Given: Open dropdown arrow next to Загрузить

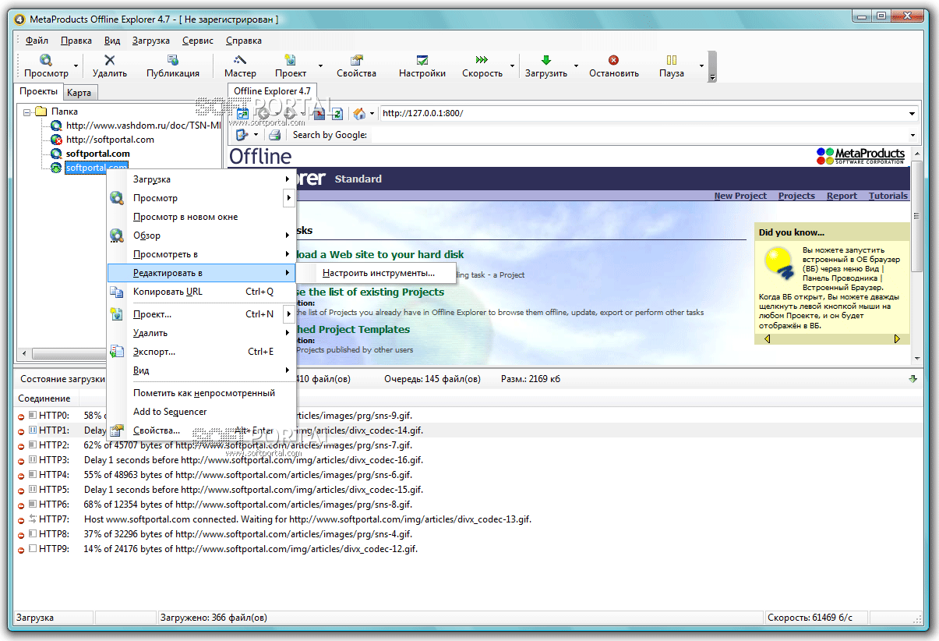Looking at the screenshot, I should (x=576, y=66).
